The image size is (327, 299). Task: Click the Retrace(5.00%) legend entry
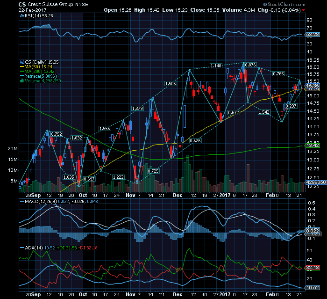point(41,76)
